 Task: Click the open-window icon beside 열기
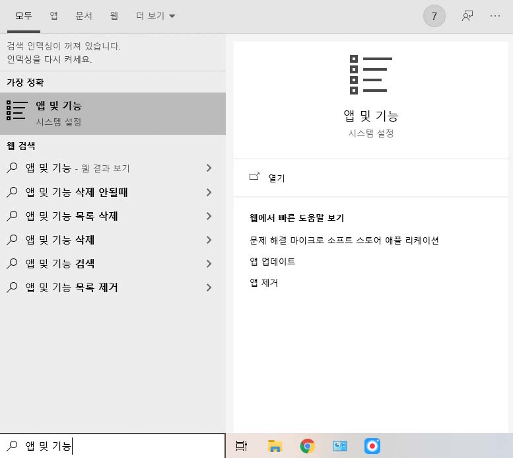point(254,176)
